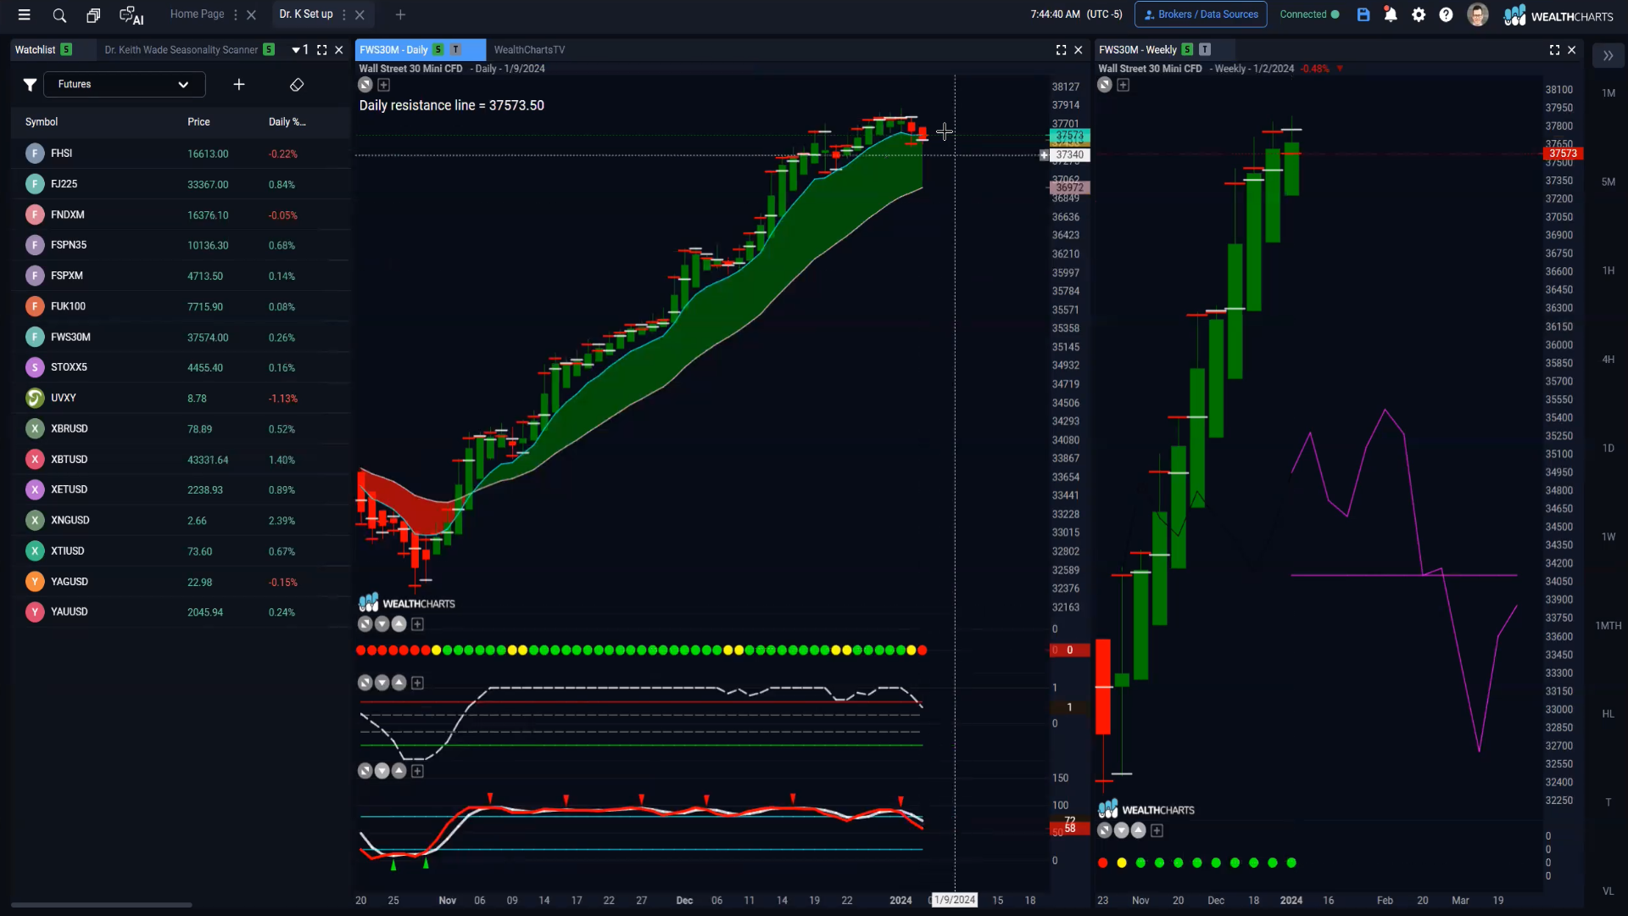This screenshot has height=916, width=1628.
Task: Toggle the S badge on FWS30M Daily tab
Action: tap(438, 50)
